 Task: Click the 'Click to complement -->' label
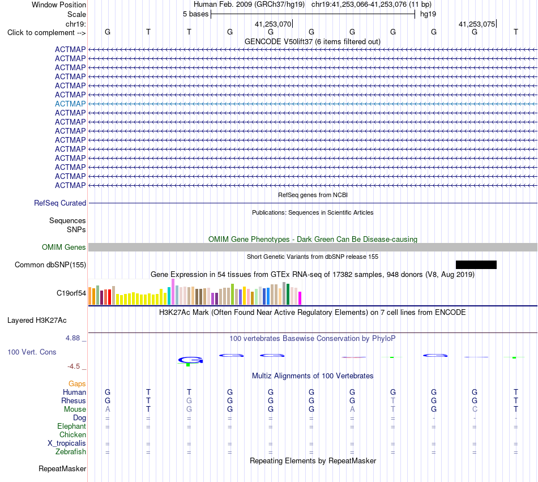pyautogui.click(x=46, y=33)
